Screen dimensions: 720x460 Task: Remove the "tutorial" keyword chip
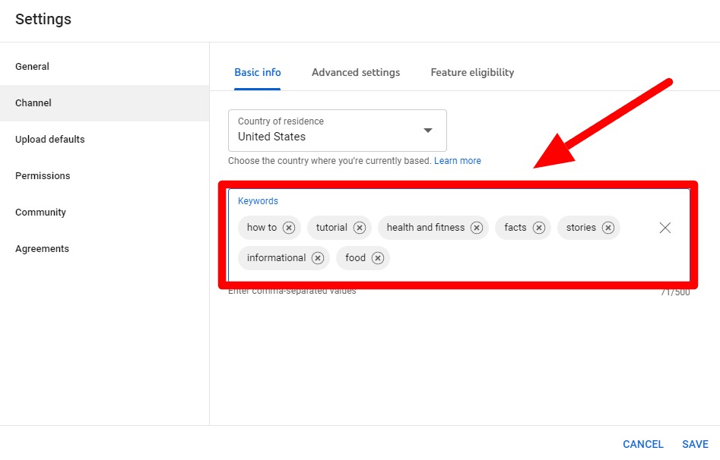click(360, 228)
